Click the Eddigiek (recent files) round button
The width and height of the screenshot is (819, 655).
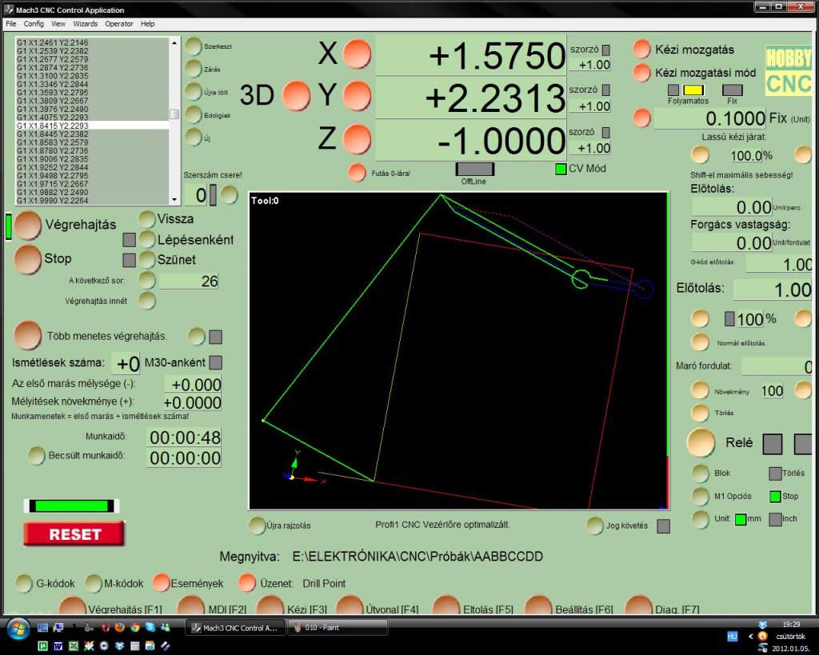(194, 115)
